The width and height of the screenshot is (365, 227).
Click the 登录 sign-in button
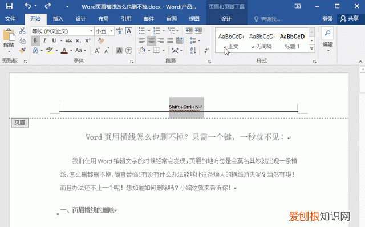pos(327,19)
